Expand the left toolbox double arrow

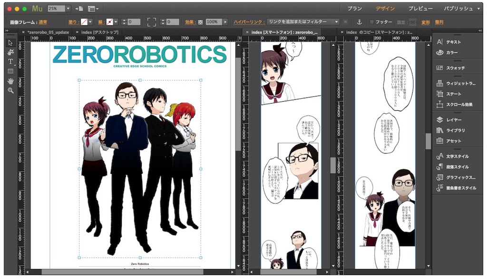point(7,31)
